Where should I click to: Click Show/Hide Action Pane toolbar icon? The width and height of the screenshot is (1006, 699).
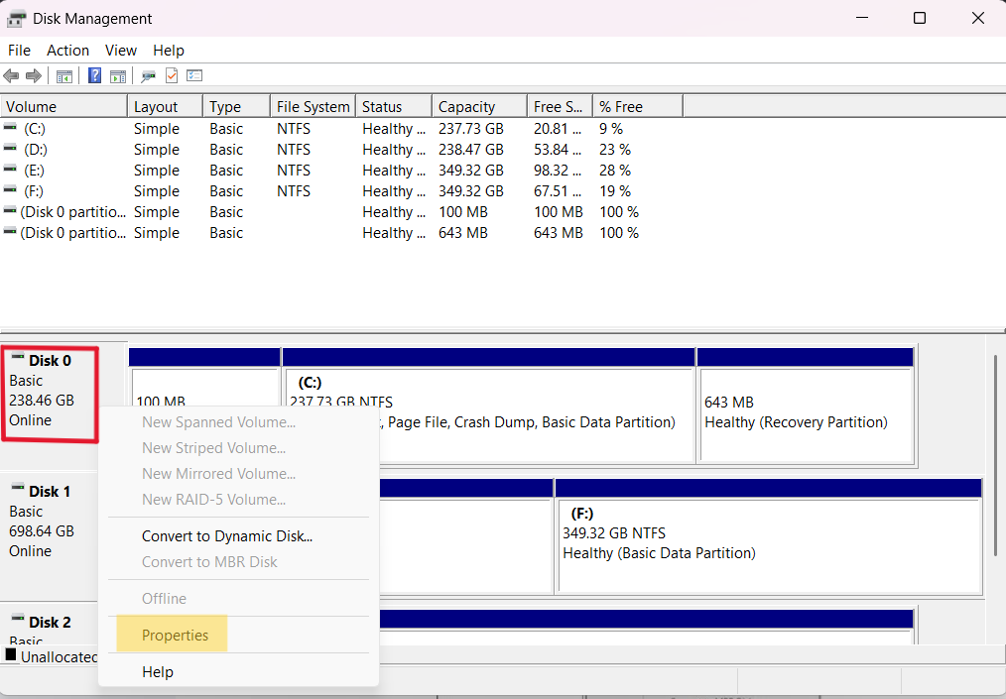(x=118, y=76)
